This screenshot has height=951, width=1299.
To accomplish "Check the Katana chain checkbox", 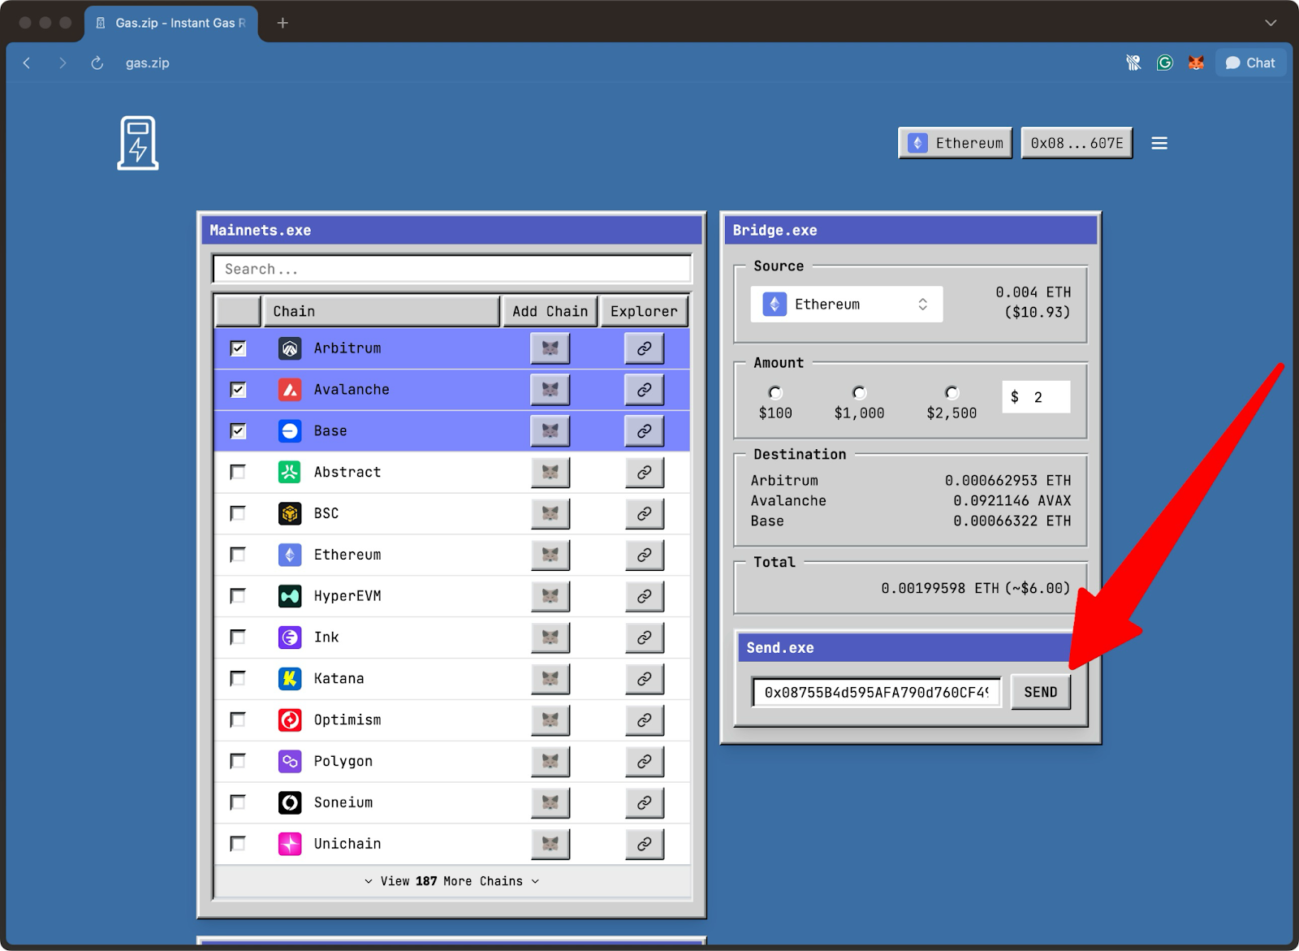I will click(238, 679).
